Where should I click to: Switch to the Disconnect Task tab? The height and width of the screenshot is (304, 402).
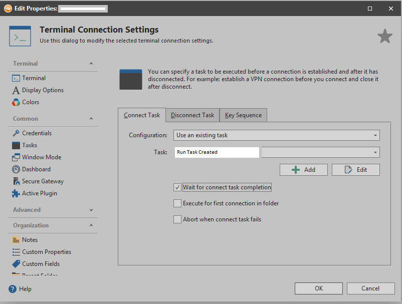pos(192,115)
